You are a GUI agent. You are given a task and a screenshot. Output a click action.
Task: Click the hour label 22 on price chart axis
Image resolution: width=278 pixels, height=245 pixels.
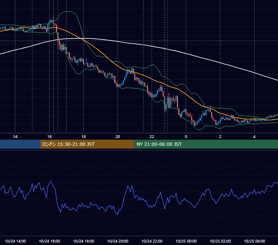[152, 137]
